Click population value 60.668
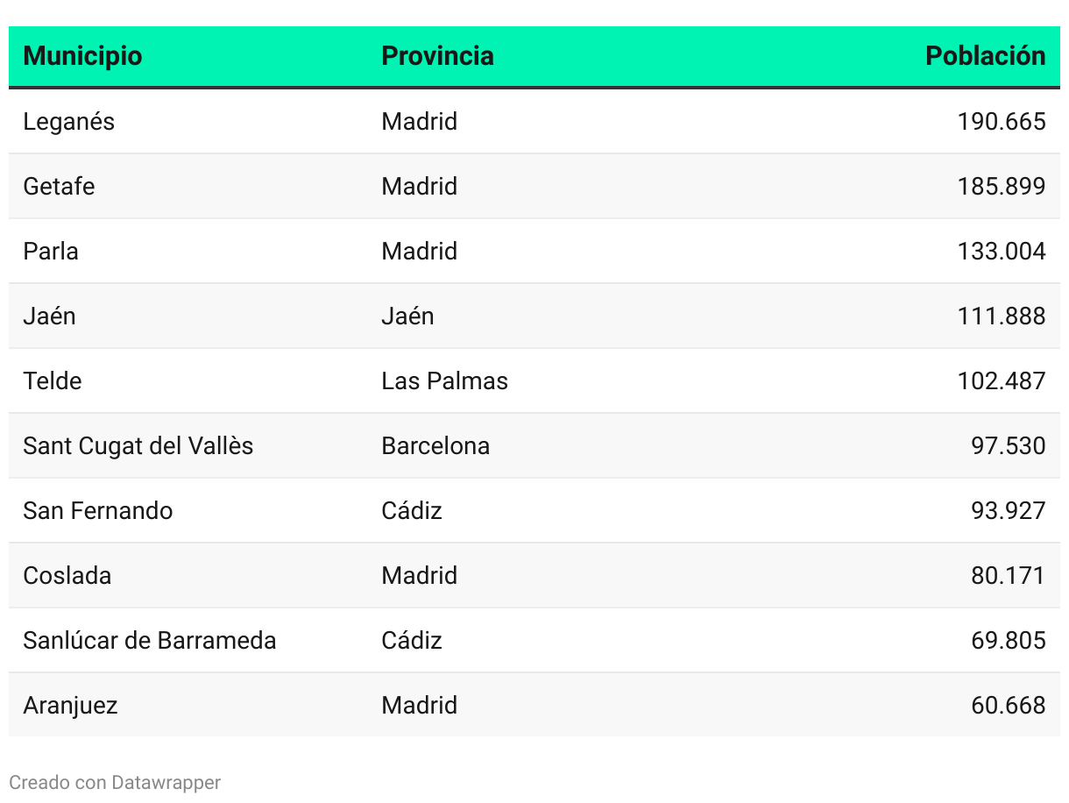 (x=1009, y=705)
